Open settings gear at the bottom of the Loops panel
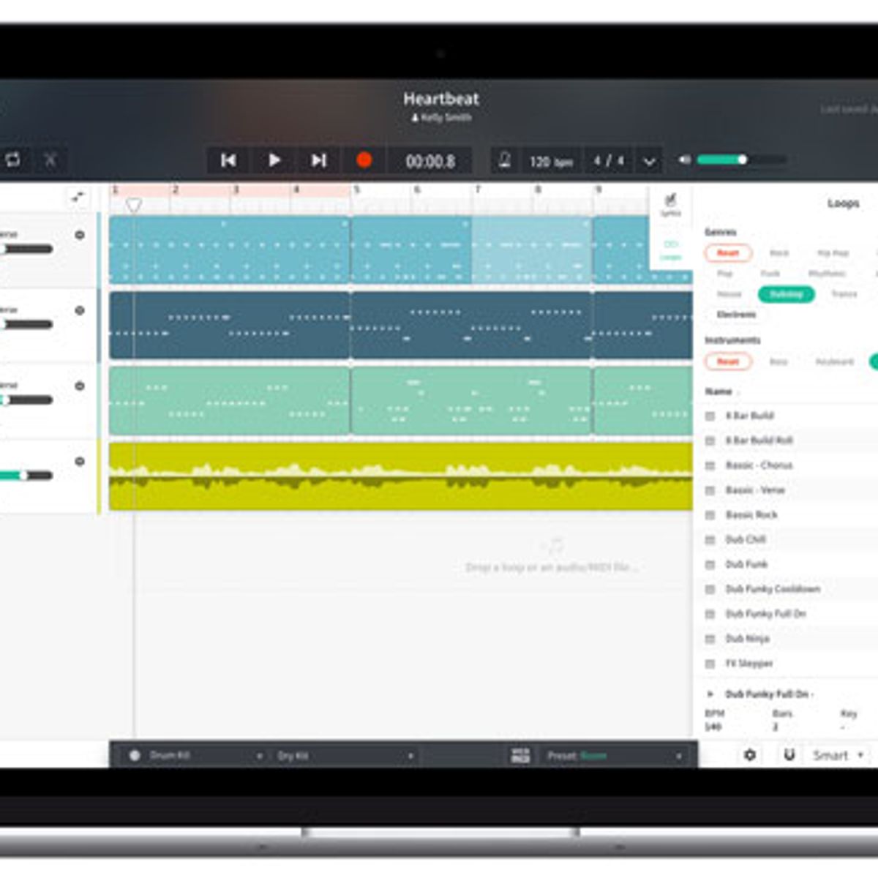 [750, 755]
